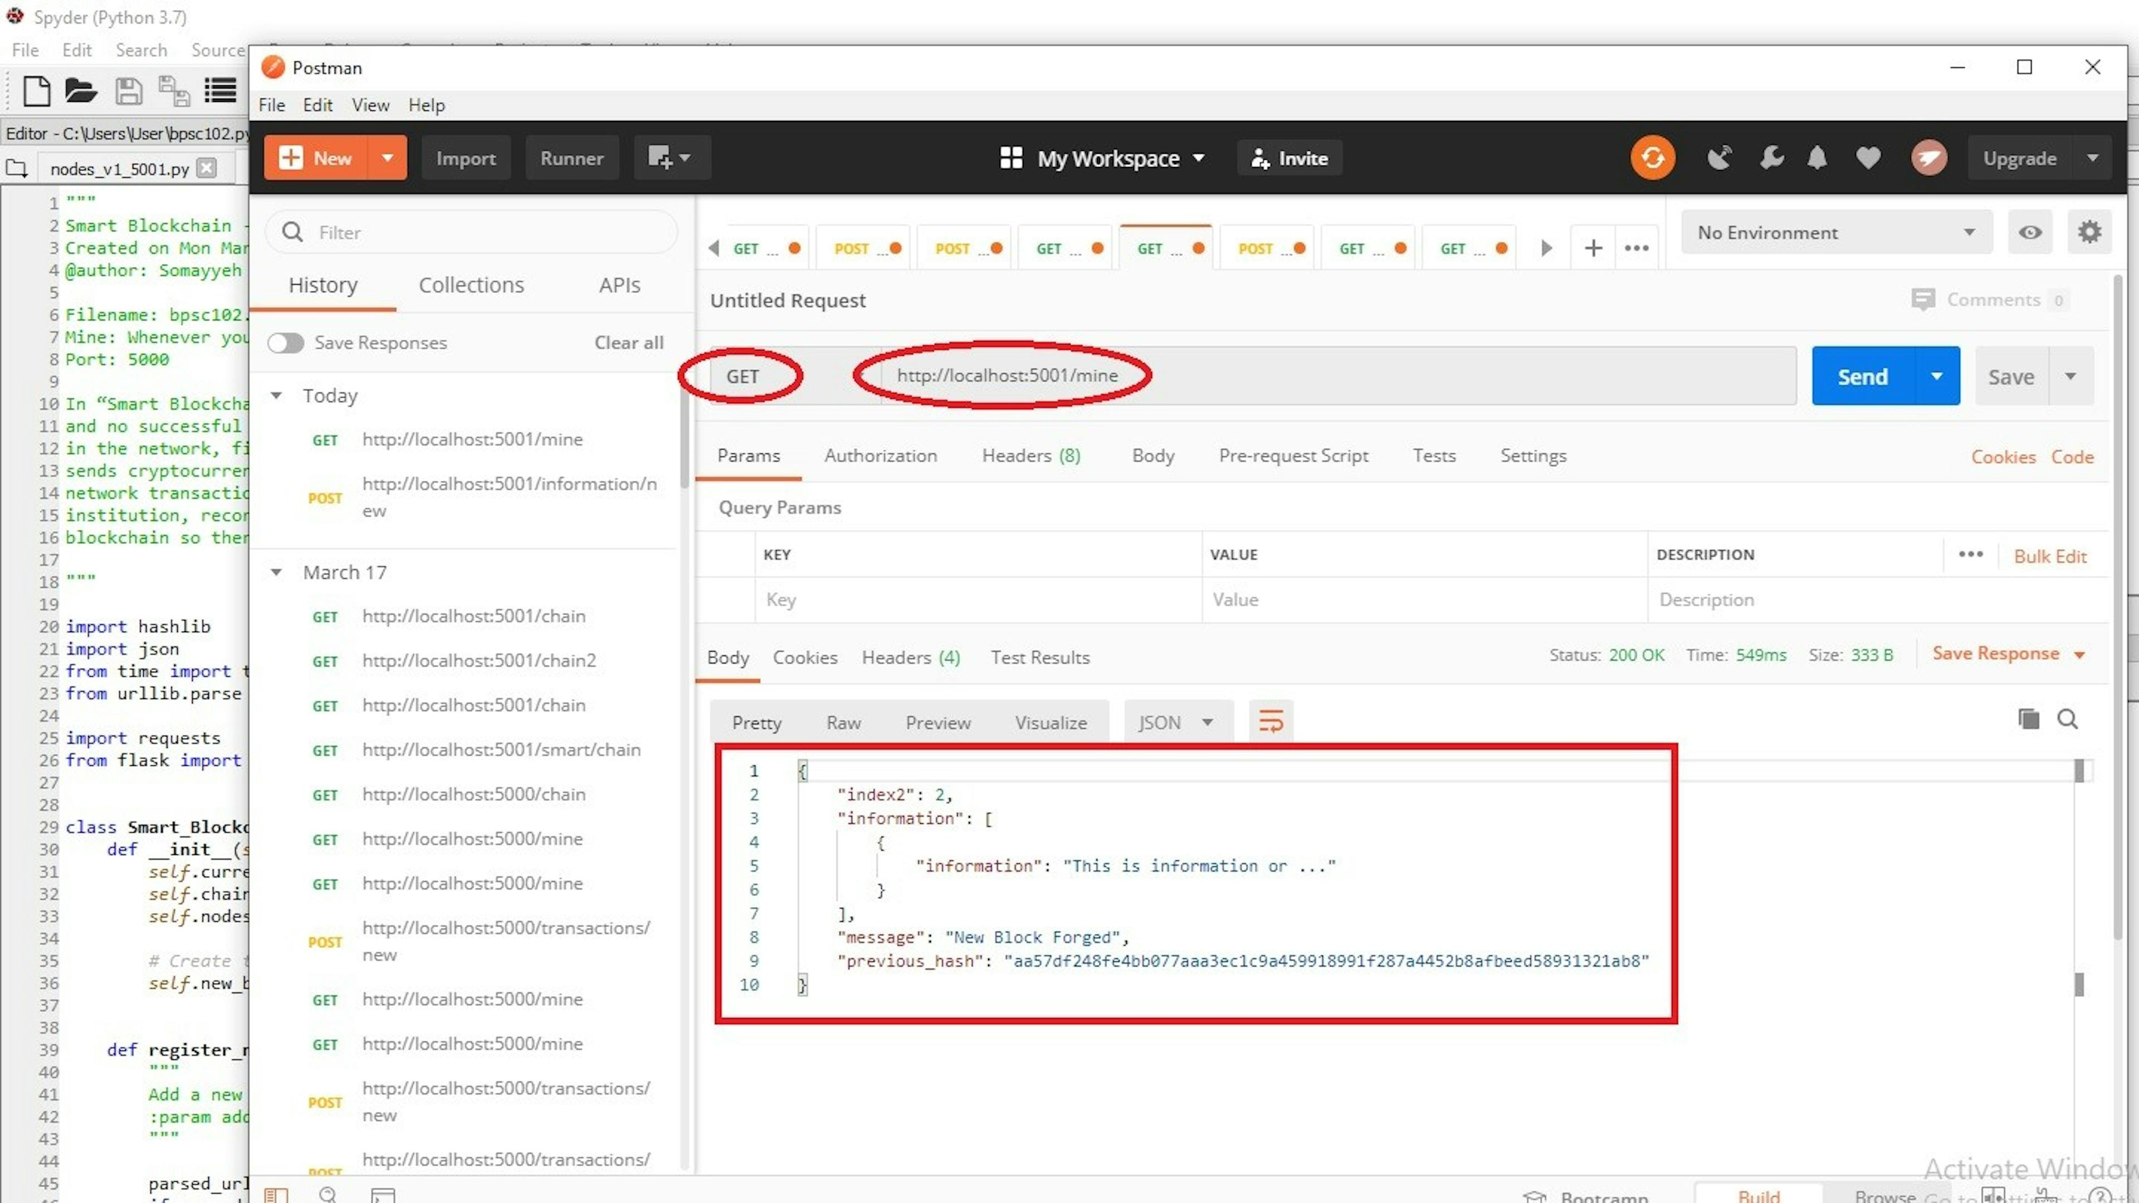Open the Authorization request tab
Screen dimensions: 2139x1203
[880, 455]
